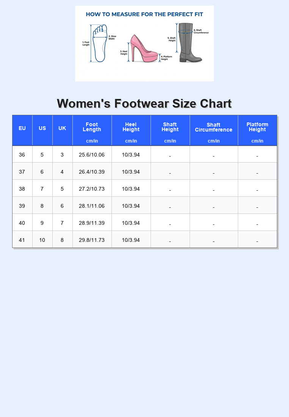Image resolution: width=289 pixels, height=417 pixels.
Task: Click the "6. Shaft Circumference" diagram label
Action: click(x=201, y=31)
